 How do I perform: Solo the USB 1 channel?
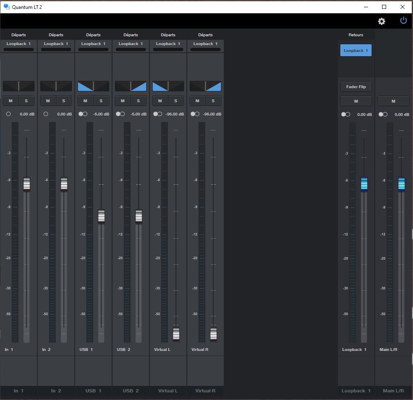click(x=101, y=101)
